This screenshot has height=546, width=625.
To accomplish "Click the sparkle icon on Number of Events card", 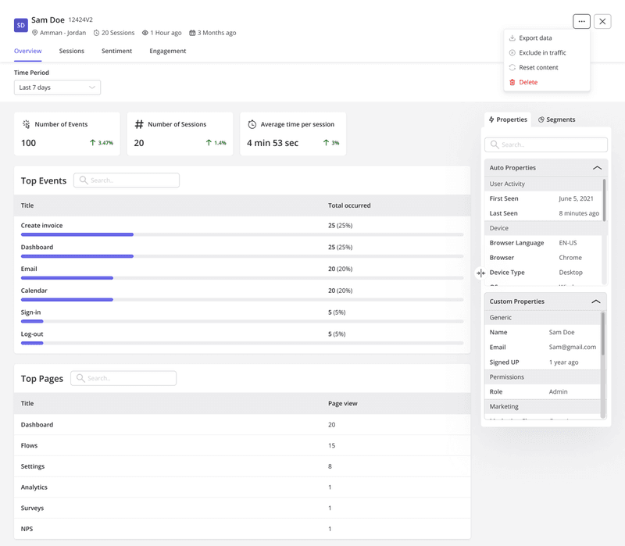I will coord(26,123).
